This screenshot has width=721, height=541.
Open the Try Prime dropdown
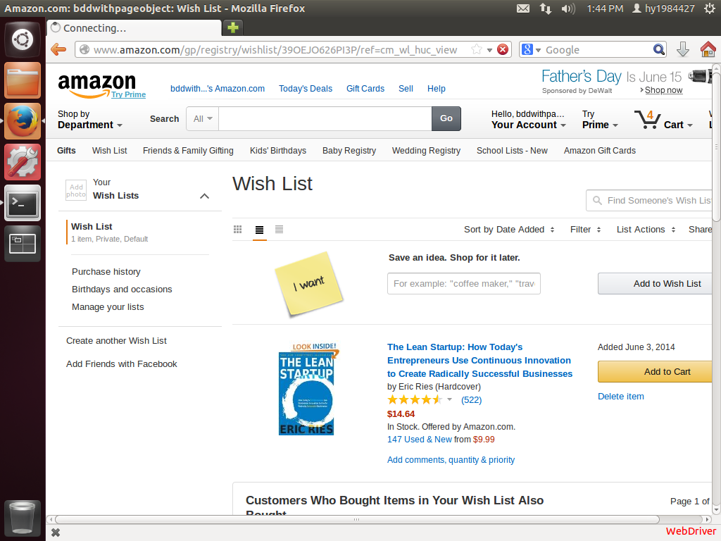click(x=600, y=120)
